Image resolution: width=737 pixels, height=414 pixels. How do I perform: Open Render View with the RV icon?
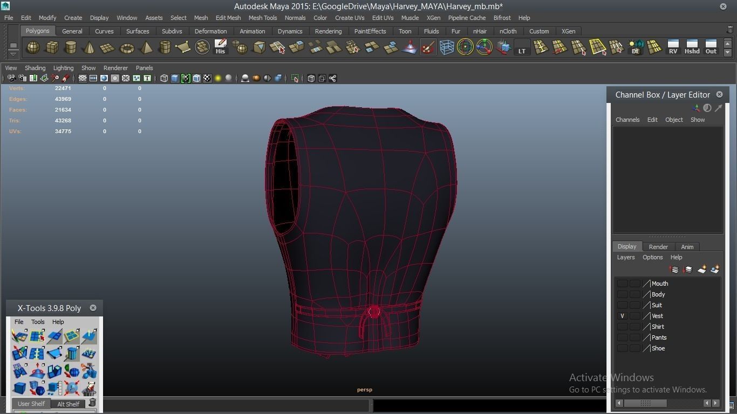click(673, 47)
